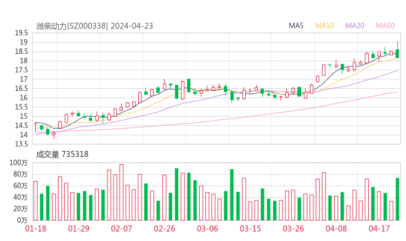The height and width of the screenshot is (241, 406).
Task: Click the MA60 legend label
Action: point(385,26)
